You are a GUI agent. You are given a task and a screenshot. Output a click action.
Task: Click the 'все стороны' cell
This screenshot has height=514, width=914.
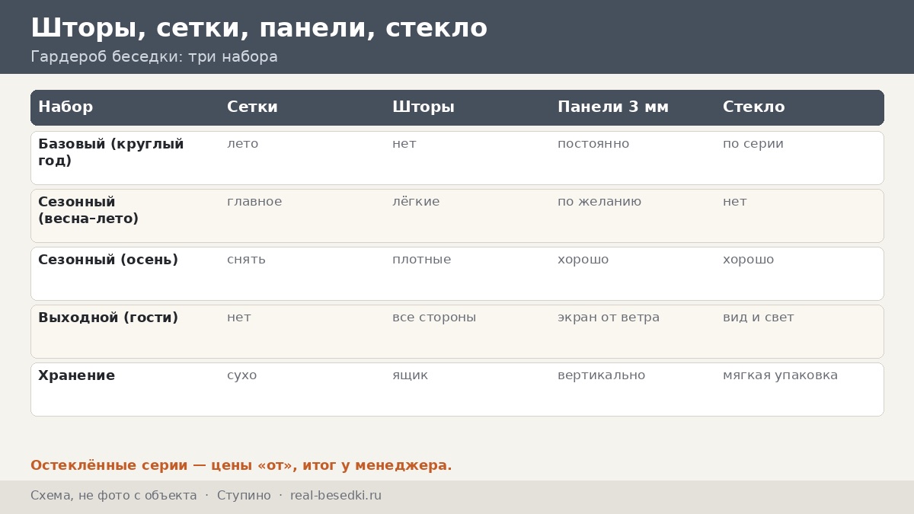pos(434,318)
